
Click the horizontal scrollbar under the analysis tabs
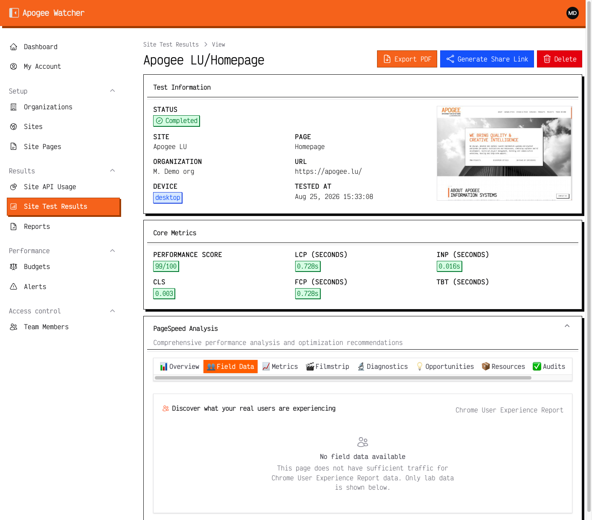coord(343,378)
